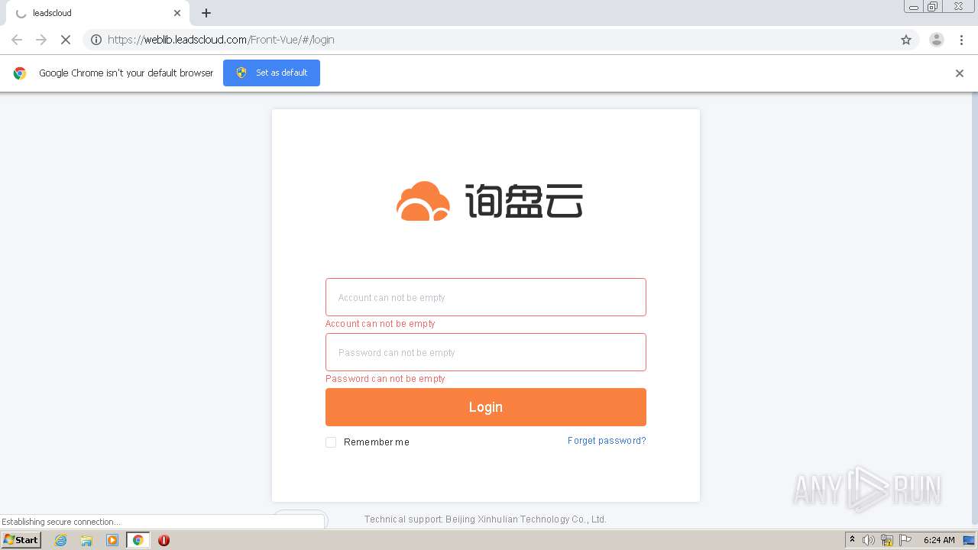This screenshot has width=978, height=550.
Task: Open the volume control in tray
Action: (x=869, y=540)
